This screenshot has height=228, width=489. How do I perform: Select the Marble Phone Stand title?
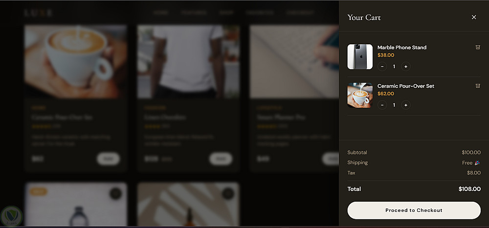[401, 48]
